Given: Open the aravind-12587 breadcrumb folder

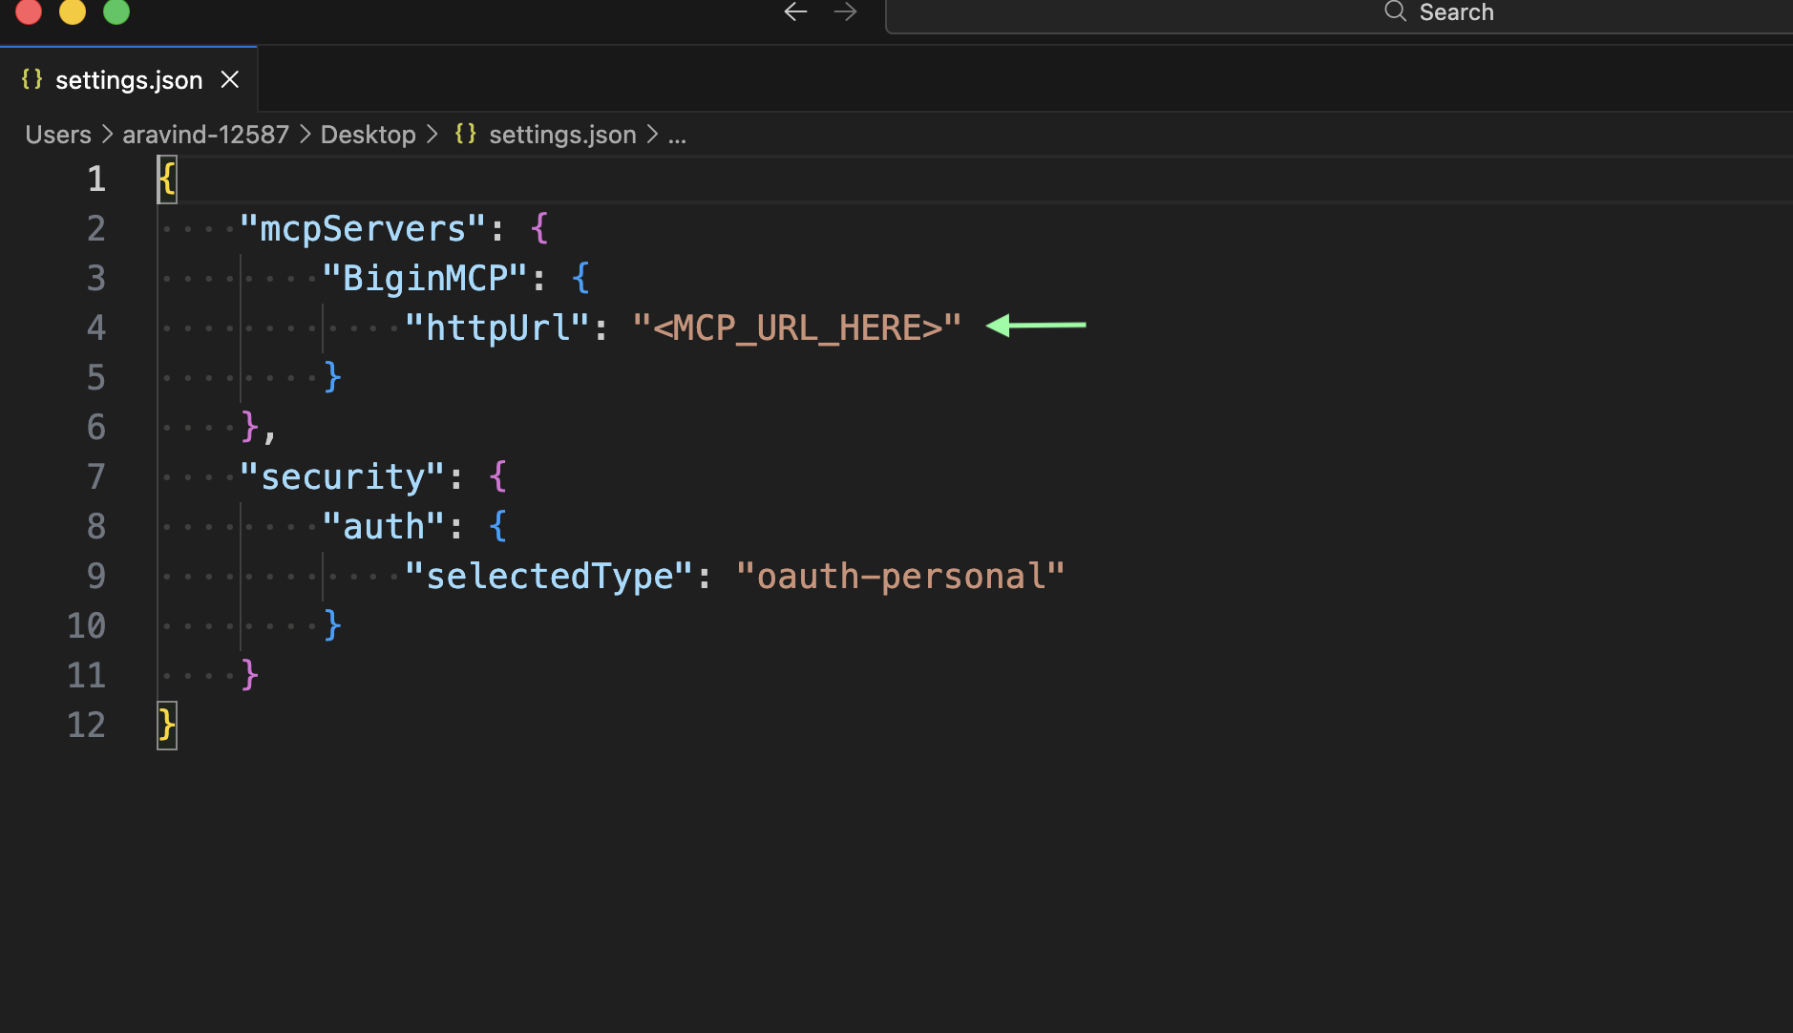Looking at the screenshot, I should click(x=205, y=135).
